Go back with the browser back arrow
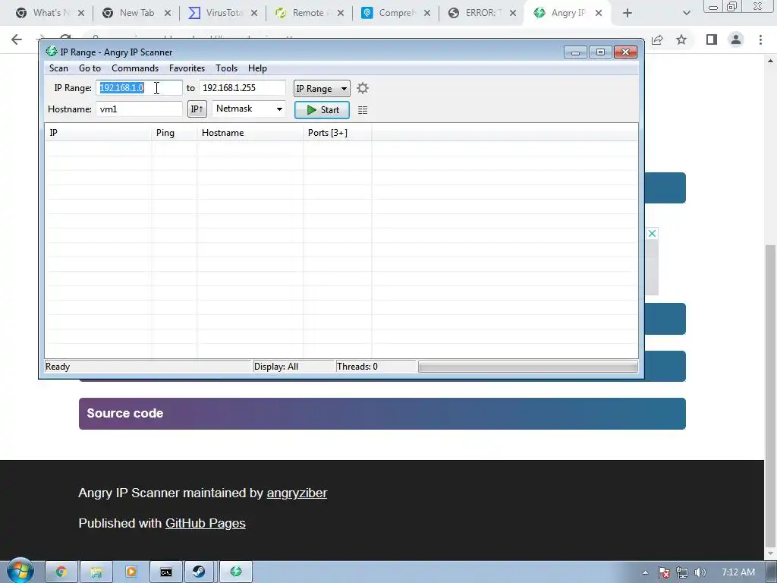The height and width of the screenshot is (583, 777). 17,39
